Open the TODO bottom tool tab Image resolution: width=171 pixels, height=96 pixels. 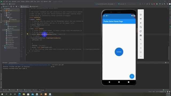[5, 90]
